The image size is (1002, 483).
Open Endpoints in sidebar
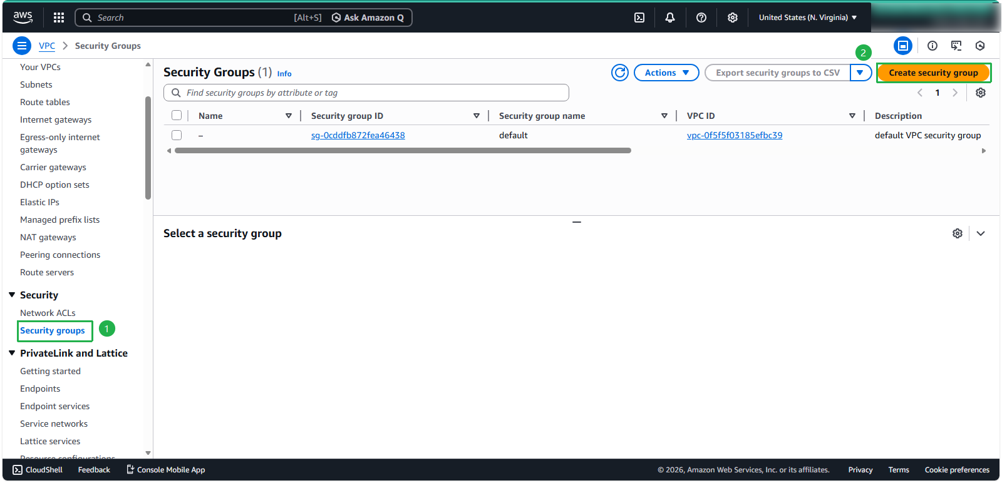(40, 389)
